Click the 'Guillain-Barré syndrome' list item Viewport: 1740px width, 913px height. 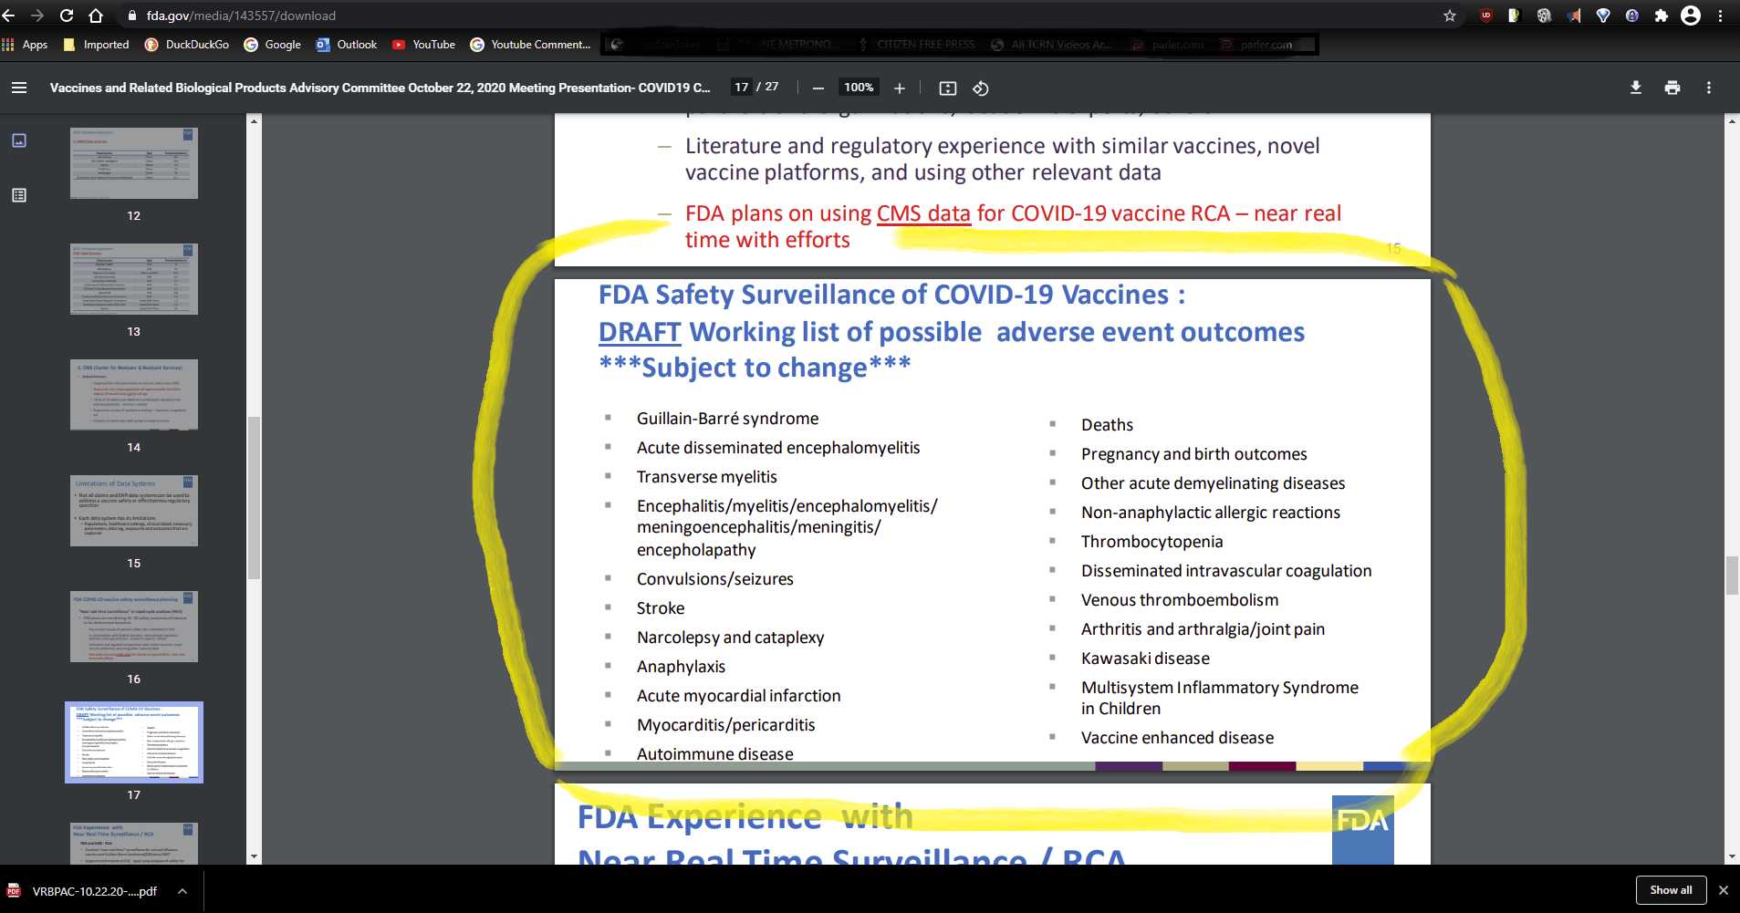pyautogui.click(x=727, y=419)
